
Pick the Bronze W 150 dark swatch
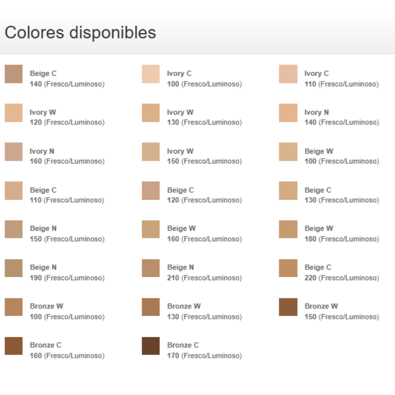[x=288, y=307]
